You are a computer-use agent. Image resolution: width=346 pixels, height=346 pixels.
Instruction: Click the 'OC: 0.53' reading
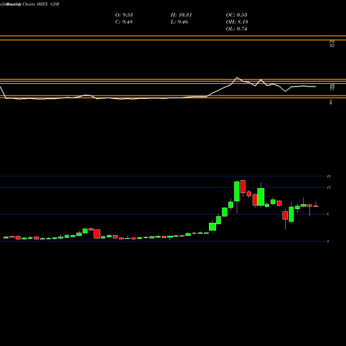tap(237, 15)
